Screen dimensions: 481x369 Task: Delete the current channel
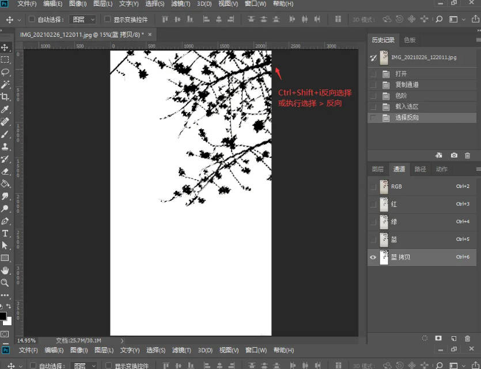468,338
